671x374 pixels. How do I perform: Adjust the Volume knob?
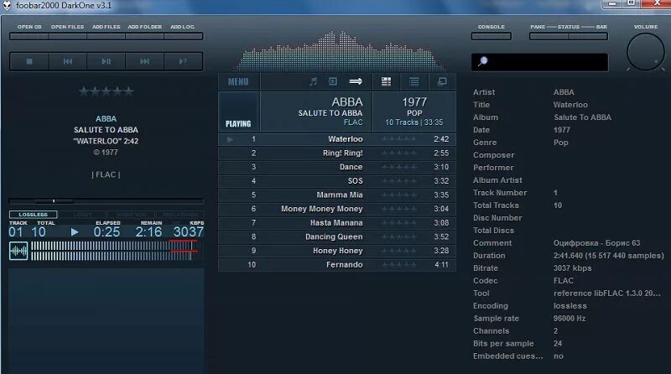645,52
